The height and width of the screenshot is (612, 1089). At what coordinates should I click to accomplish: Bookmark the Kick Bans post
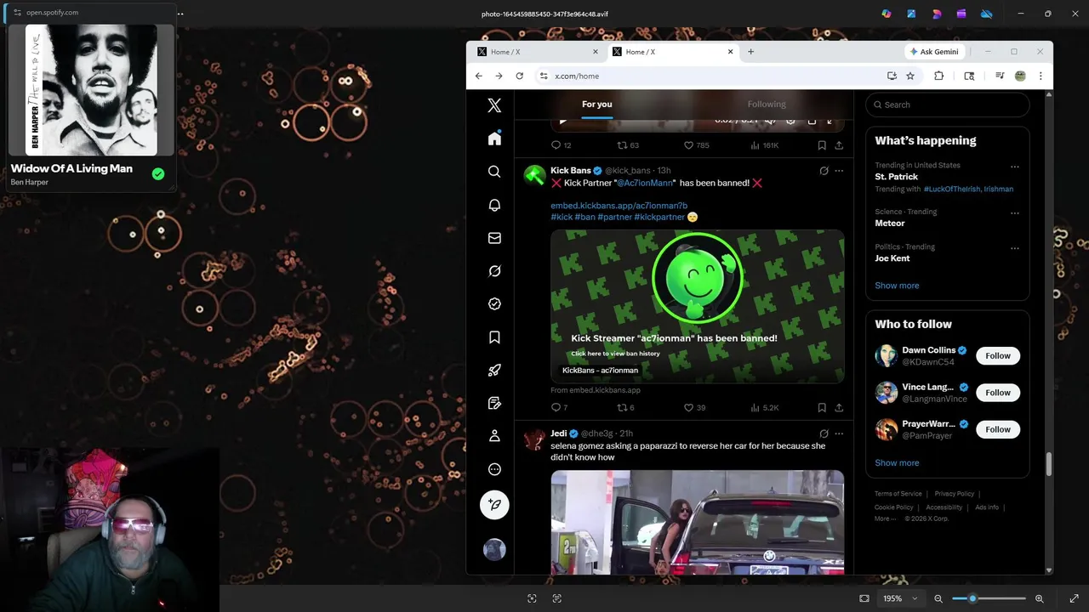pos(822,408)
